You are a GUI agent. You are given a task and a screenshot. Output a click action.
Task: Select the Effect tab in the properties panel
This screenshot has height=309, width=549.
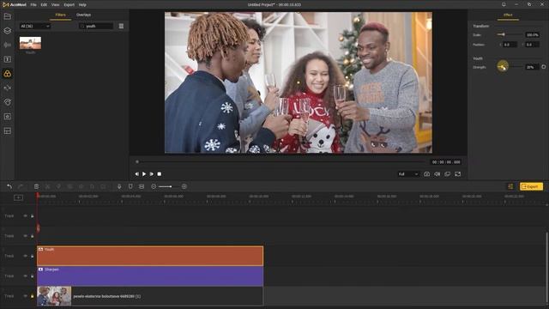click(x=508, y=15)
